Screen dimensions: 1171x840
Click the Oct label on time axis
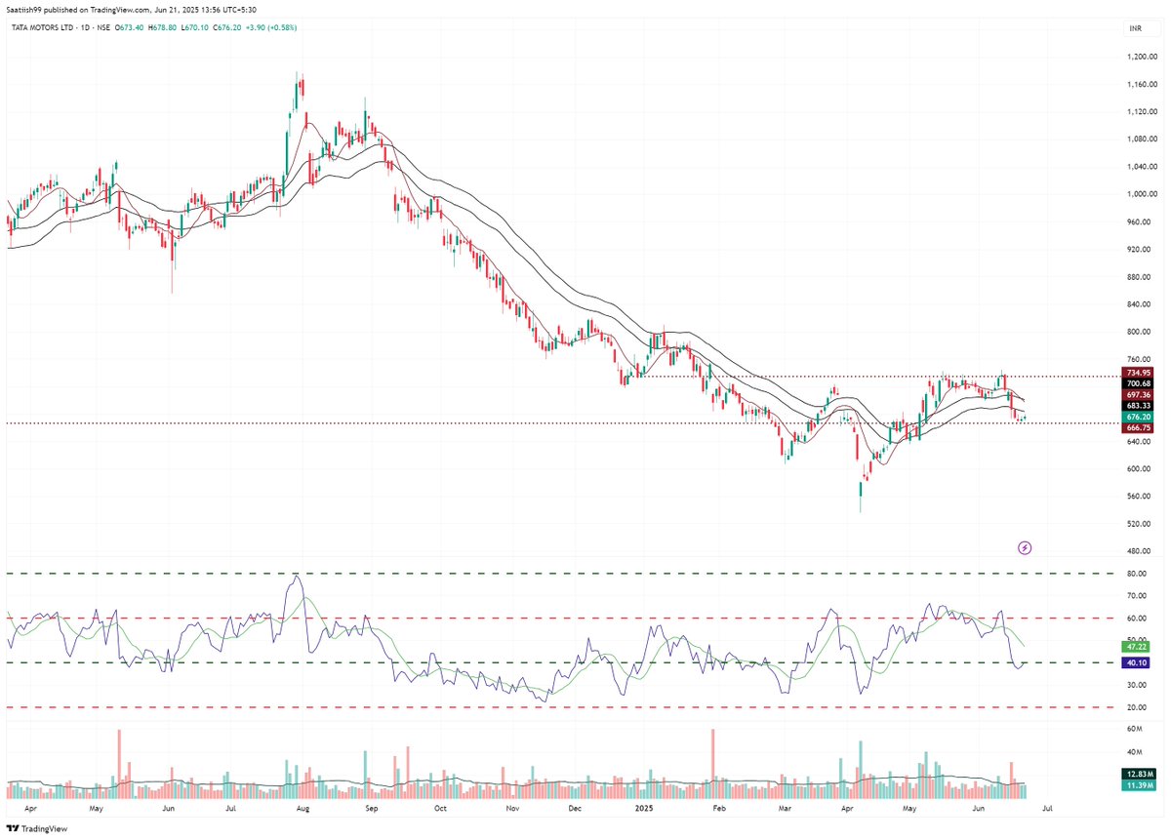pyautogui.click(x=440, y=809)
